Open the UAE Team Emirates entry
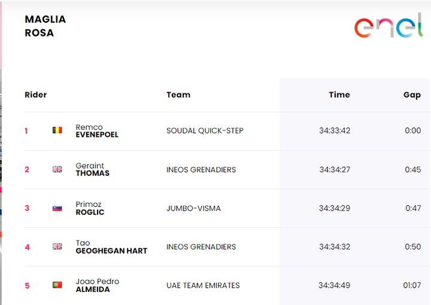 point(203,285)
